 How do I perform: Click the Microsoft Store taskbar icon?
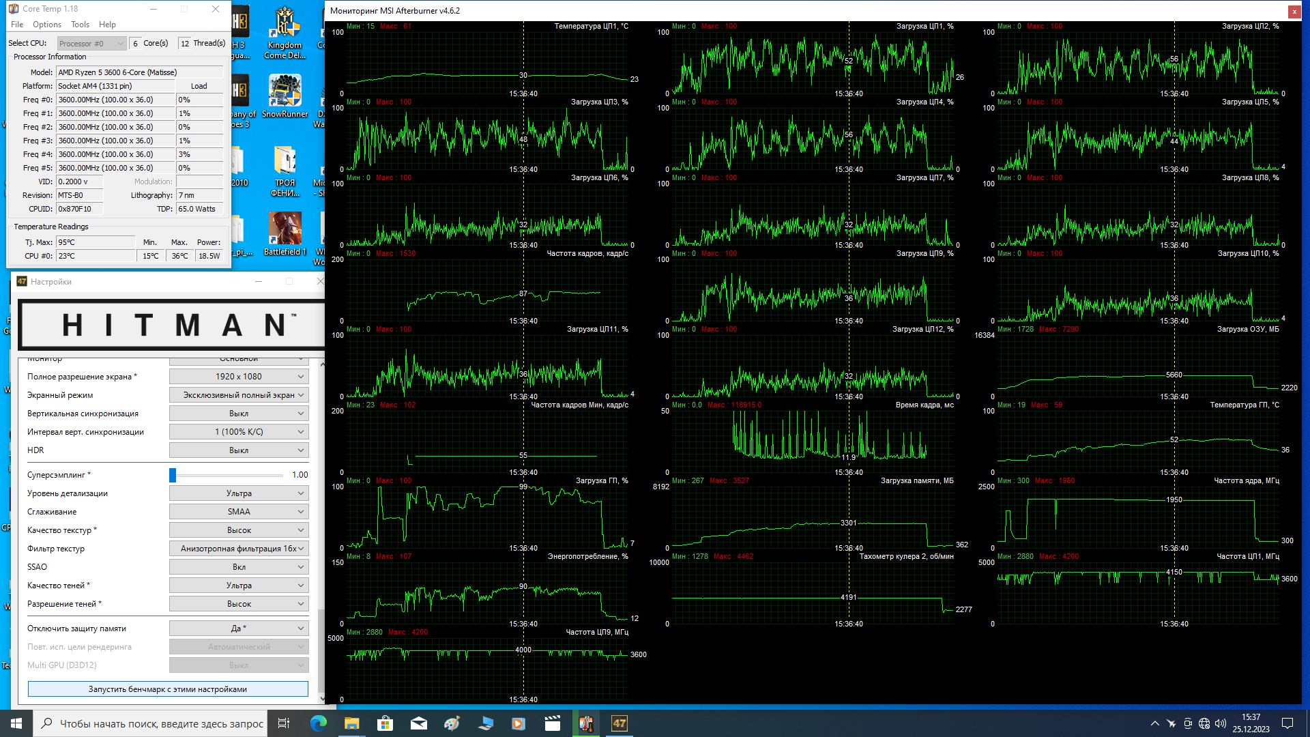(x=385, y=723)
